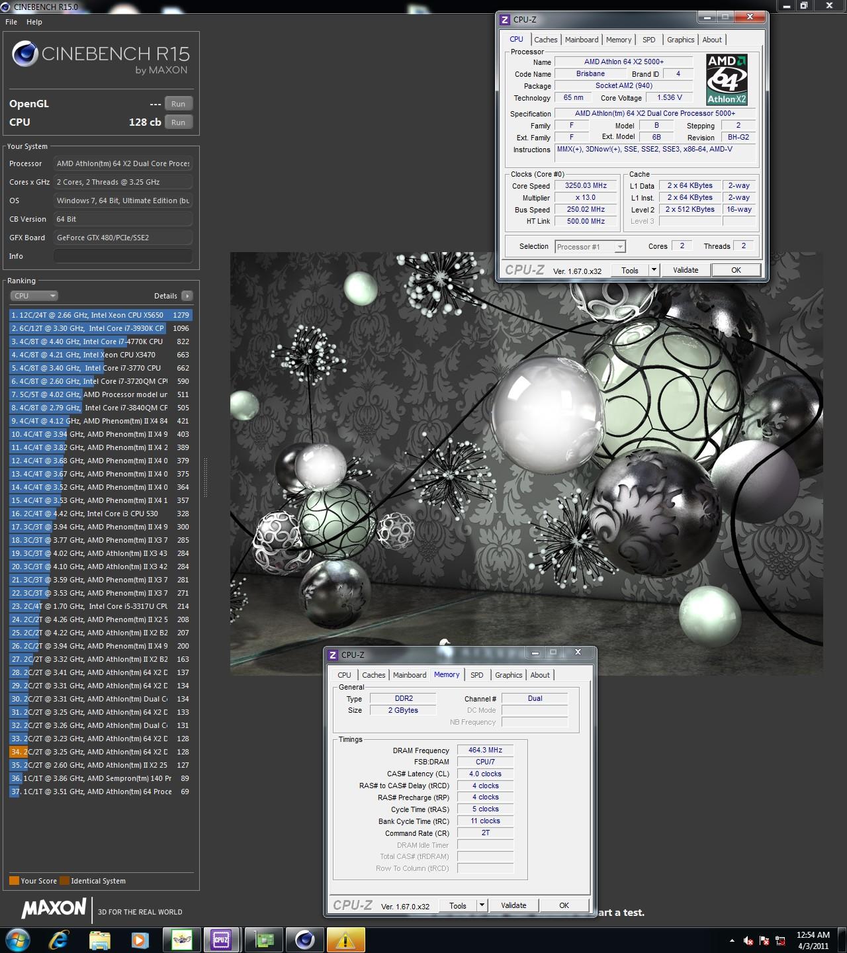Switch to Caches tab in upper CPU-Z
This screenshot has height=953, width=847.
[546, 40]
